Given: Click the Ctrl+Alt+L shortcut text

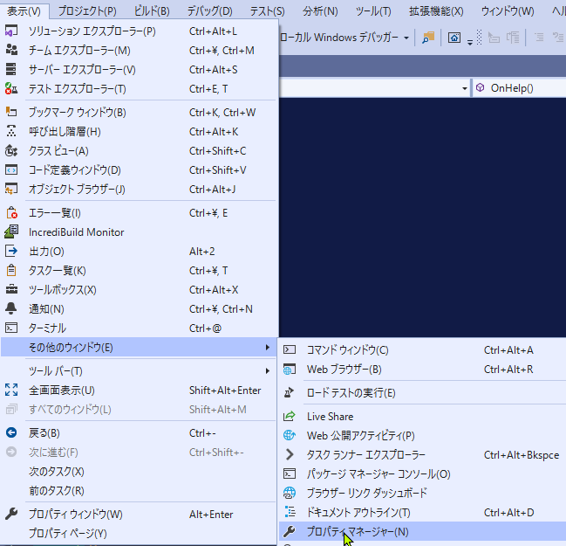Looking at the screenshot, I should coord(213,31).
